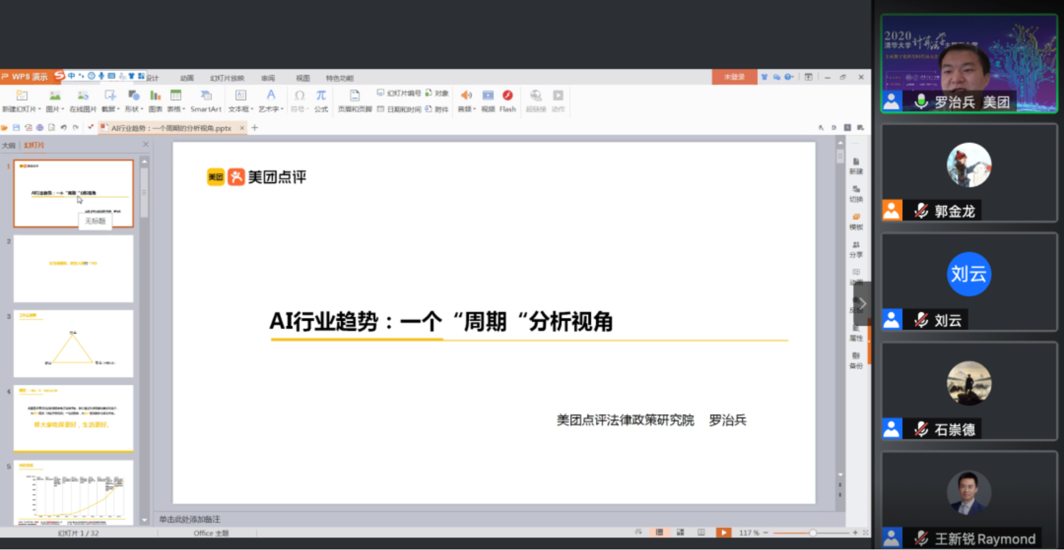Viewport: 1064px width, 550px height.
Task: Switch to the AI行业趋势 pptx document tab
Action: pos(172,128)
